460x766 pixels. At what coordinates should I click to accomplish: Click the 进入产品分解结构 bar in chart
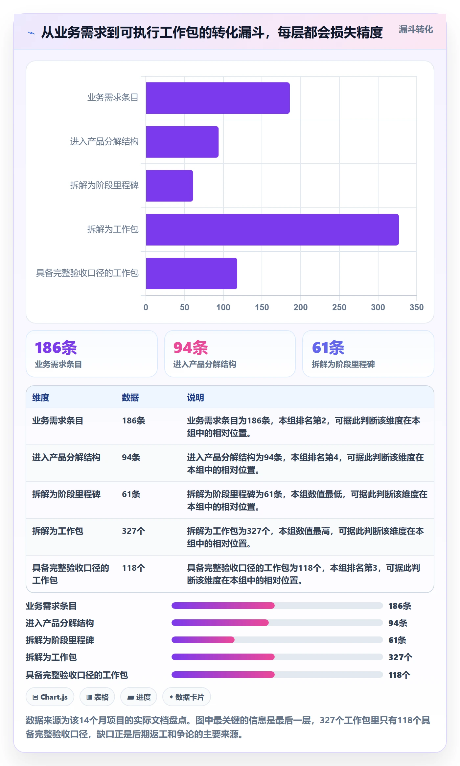coord(182,142)
